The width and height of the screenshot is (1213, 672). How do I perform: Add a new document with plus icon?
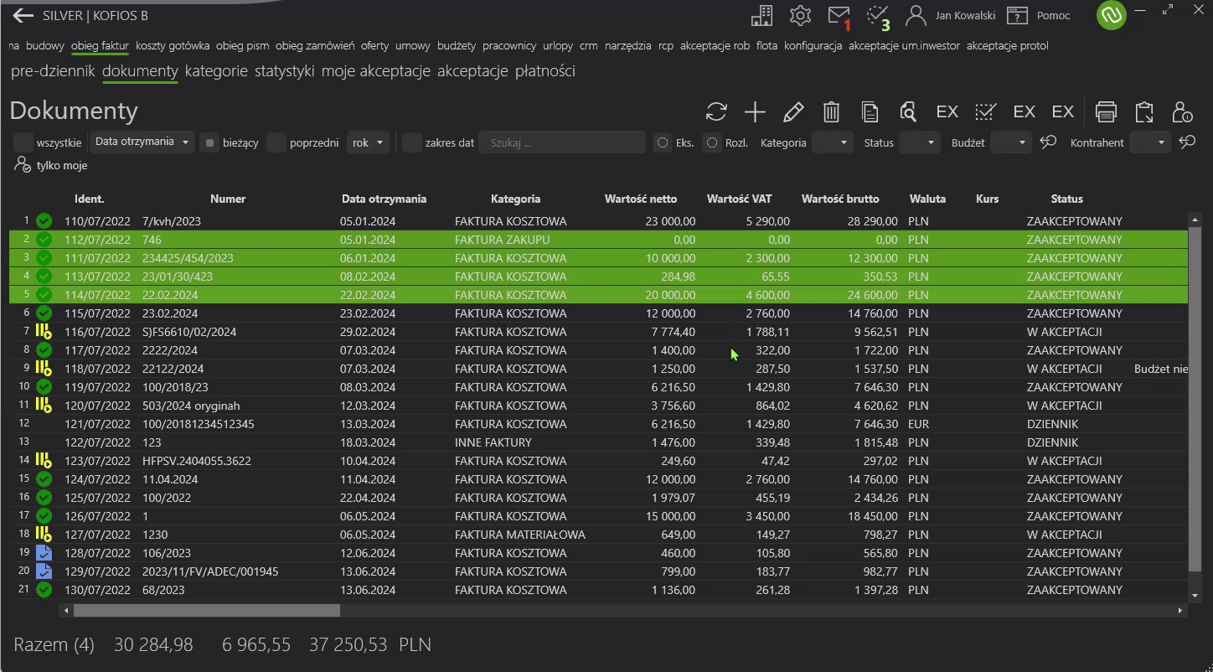755,111
